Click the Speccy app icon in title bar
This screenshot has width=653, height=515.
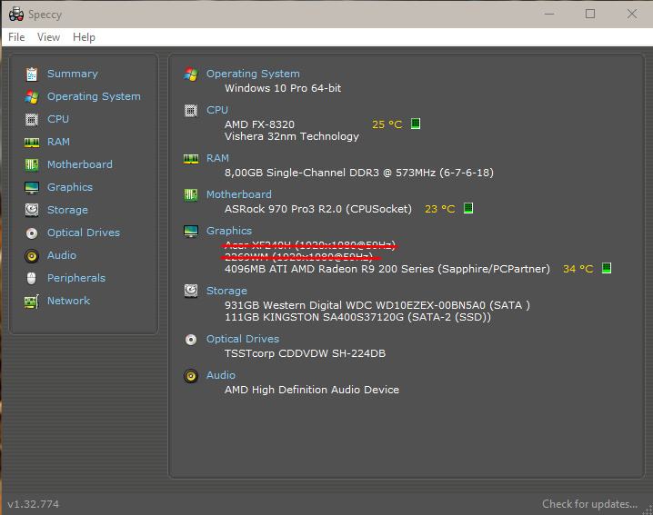pos(15,14)
